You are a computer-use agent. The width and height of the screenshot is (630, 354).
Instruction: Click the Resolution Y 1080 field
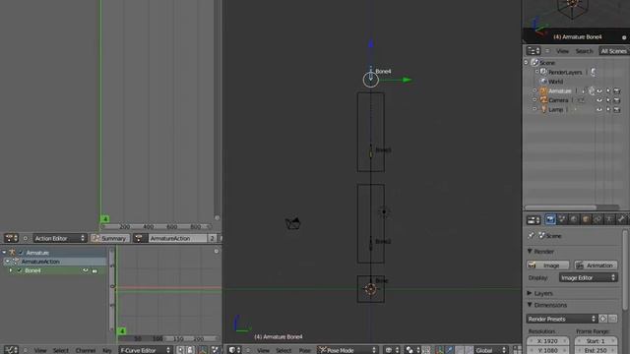(548, 350)
